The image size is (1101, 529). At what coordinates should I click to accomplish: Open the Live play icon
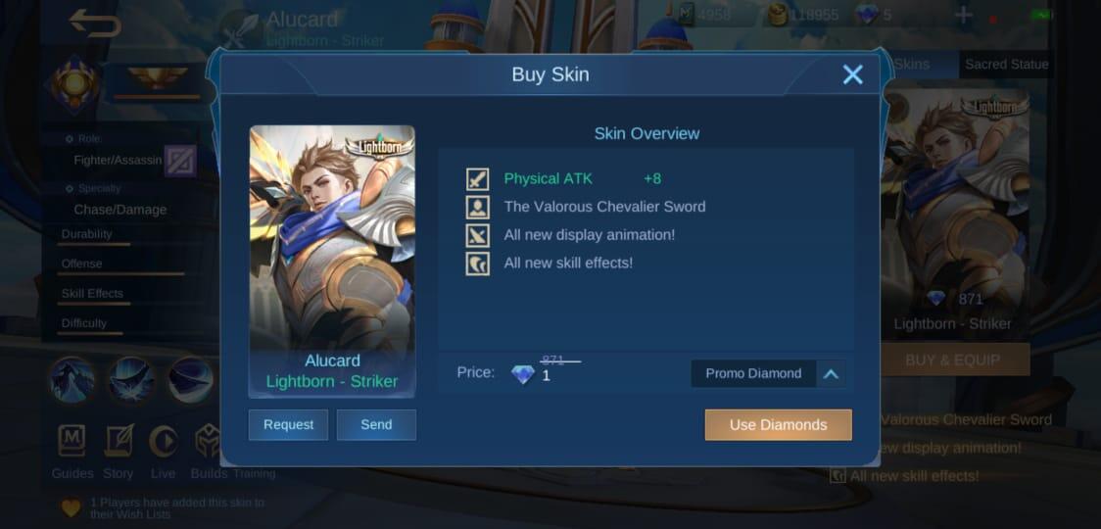(163, 441)
